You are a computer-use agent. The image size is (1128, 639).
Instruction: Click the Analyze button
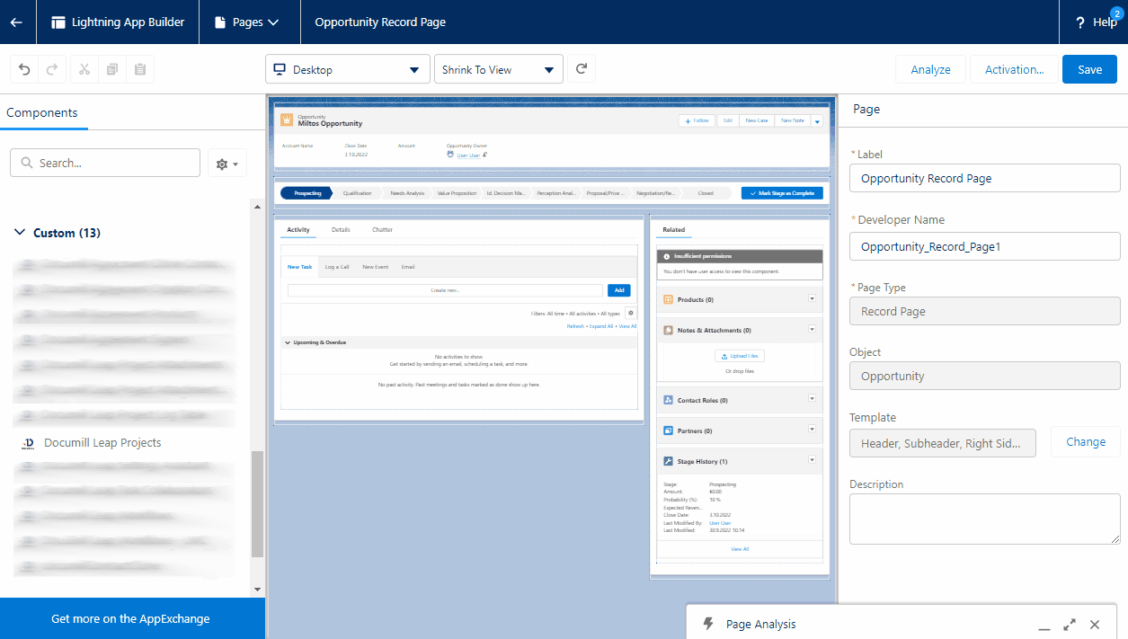930,70
